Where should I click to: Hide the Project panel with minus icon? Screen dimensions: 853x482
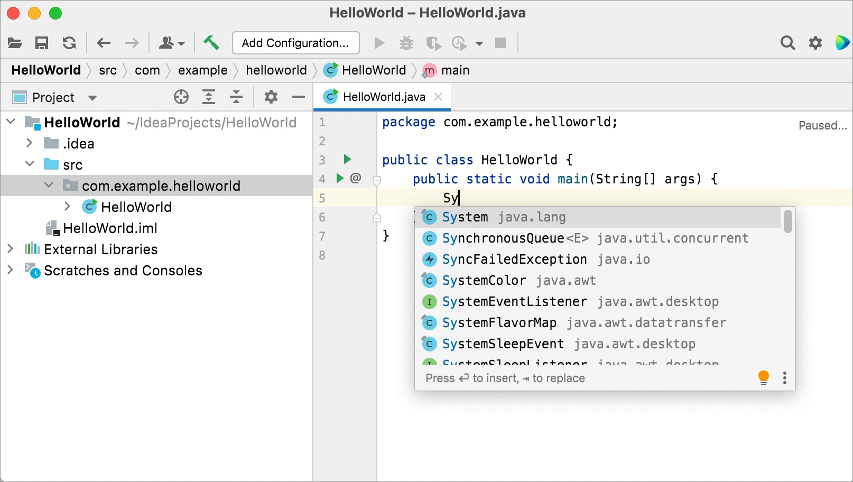click(x=299, y=97)
